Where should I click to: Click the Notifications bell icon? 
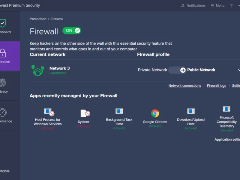183,6
